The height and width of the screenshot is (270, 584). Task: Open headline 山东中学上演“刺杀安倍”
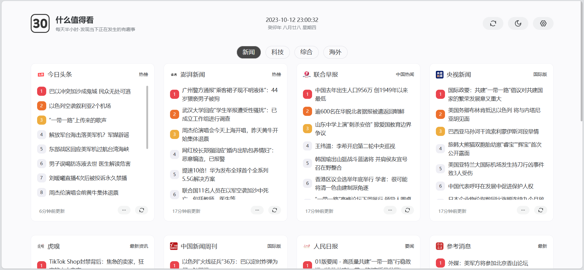(363, 129)
